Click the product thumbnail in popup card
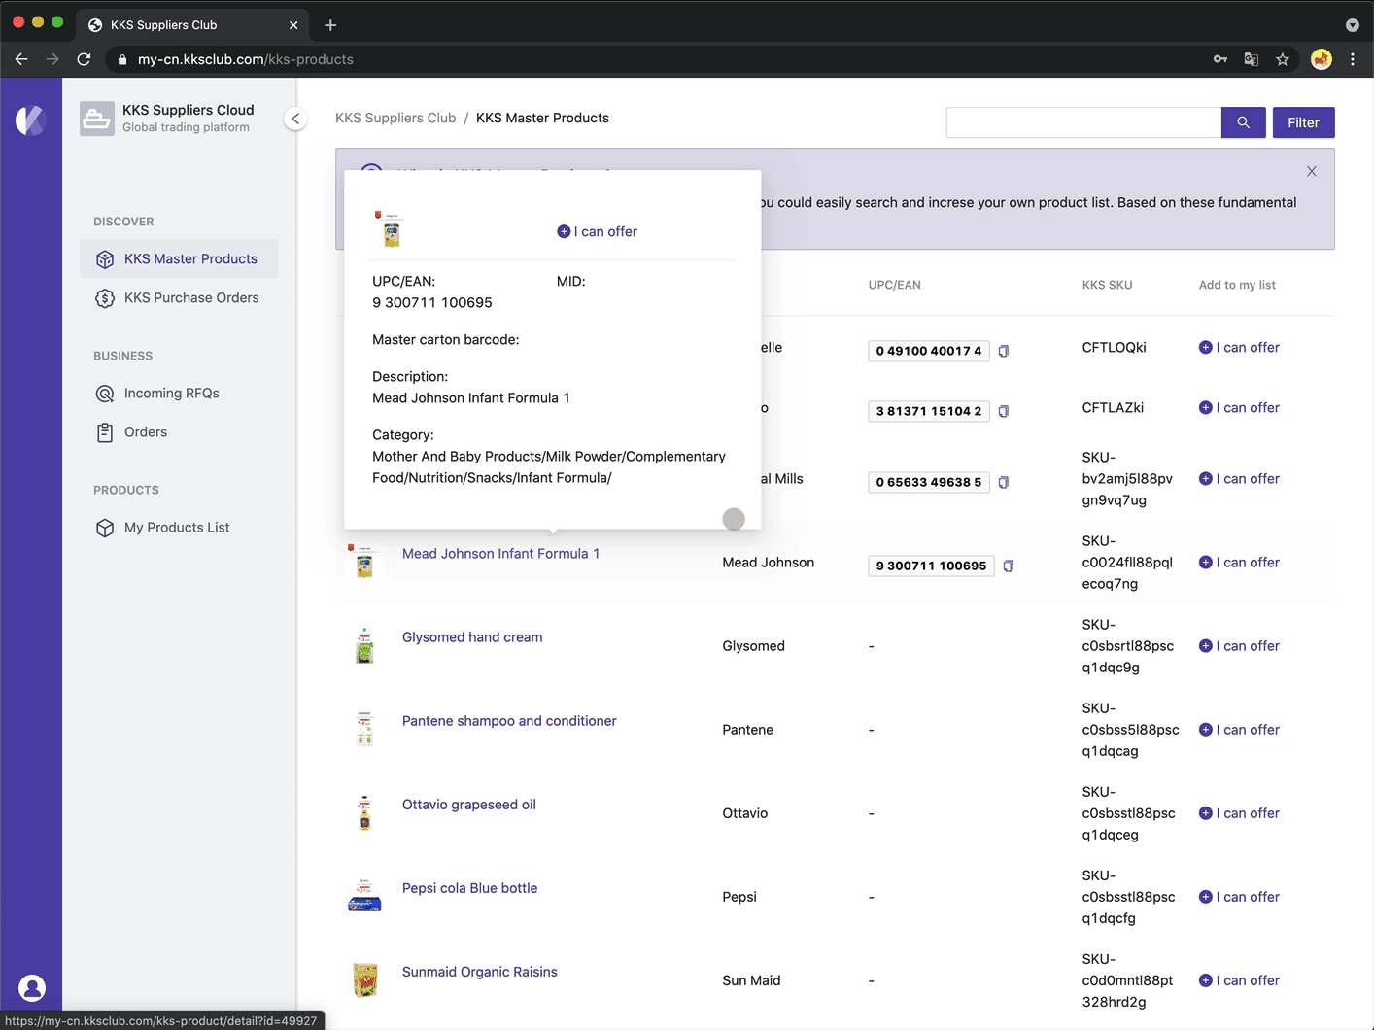Screen dimensions: 1374x1030 click(x=391, y=229)
